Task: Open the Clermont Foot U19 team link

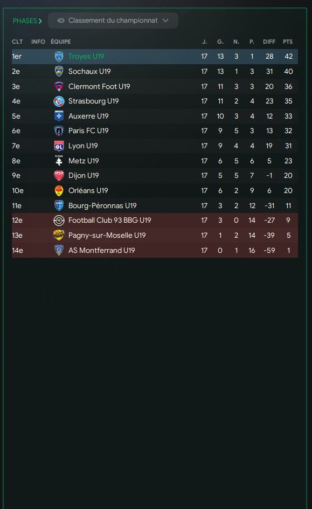Action: (99, 86)
